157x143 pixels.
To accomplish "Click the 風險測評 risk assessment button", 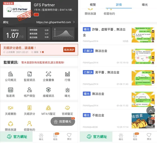I will pyautogui.click(x=69, y=50).
